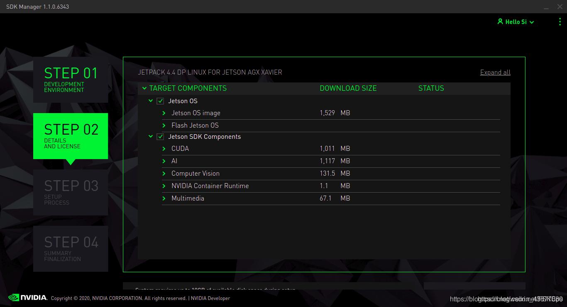Screen dimensions: 567x307
Task: Click the DOWNLOAD SIZE column header
Action: coord(348,88)
